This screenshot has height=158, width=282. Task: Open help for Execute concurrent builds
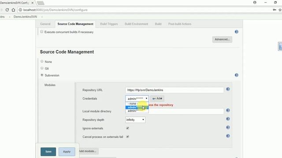(x=237, y=32)
